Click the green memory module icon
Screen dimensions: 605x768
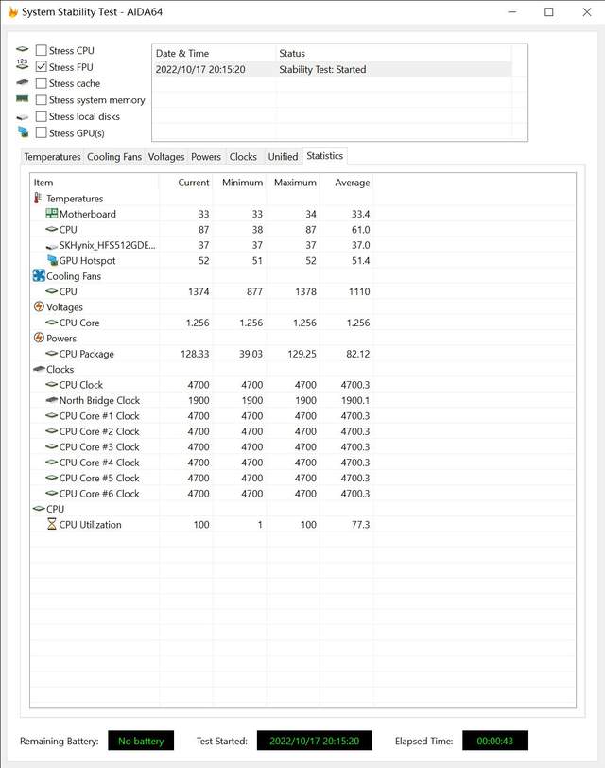[23, 98]
